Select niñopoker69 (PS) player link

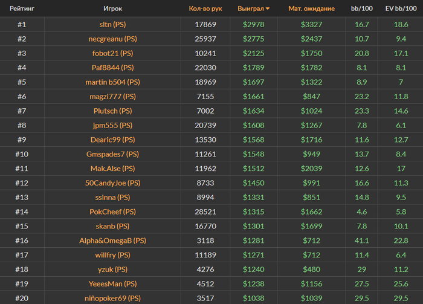[112, 298]
